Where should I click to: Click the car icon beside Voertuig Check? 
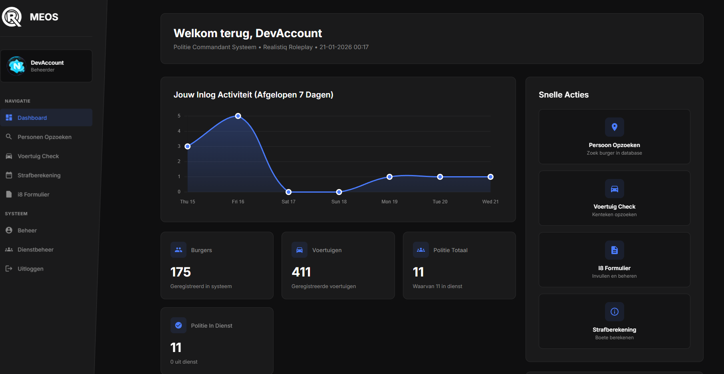click(x=9, y=156)
